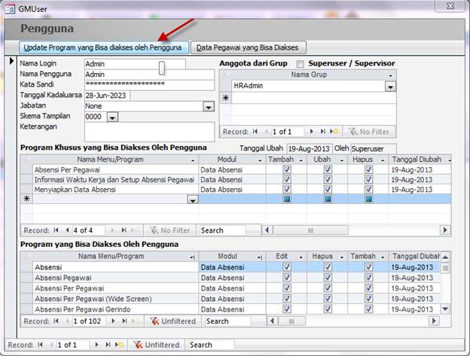Uncheck Edit for Absensi Per Pegawai Gerindo

point(287,309)
